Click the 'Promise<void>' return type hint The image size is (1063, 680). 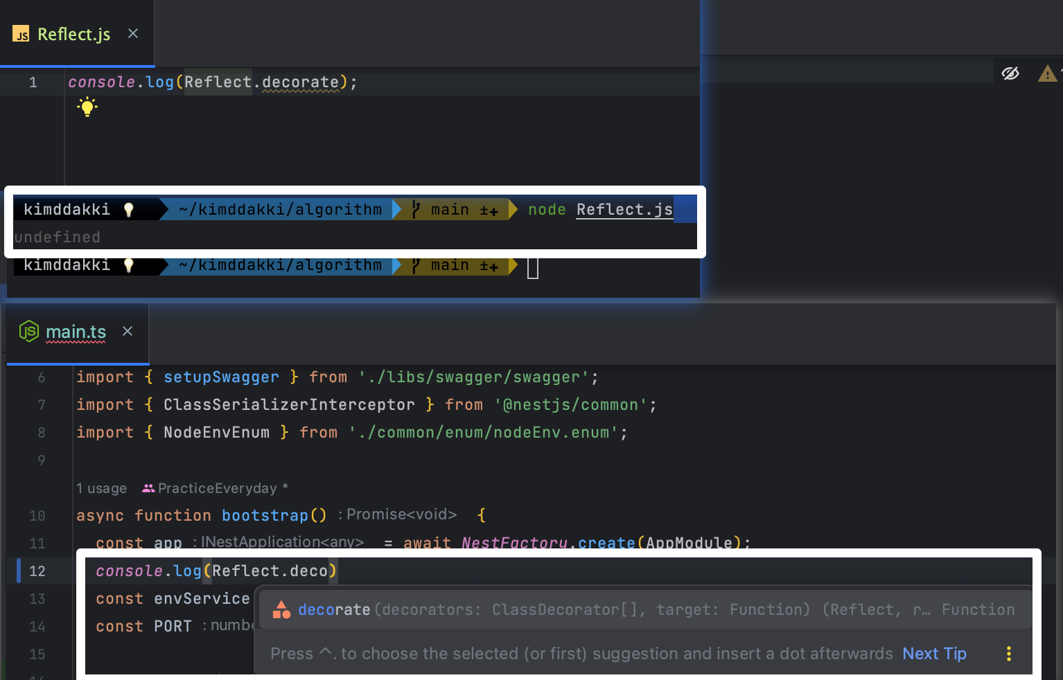402,515
